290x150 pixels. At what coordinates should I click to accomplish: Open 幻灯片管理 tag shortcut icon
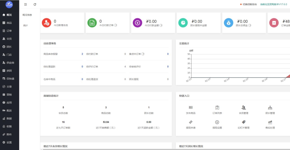point(244,122)
